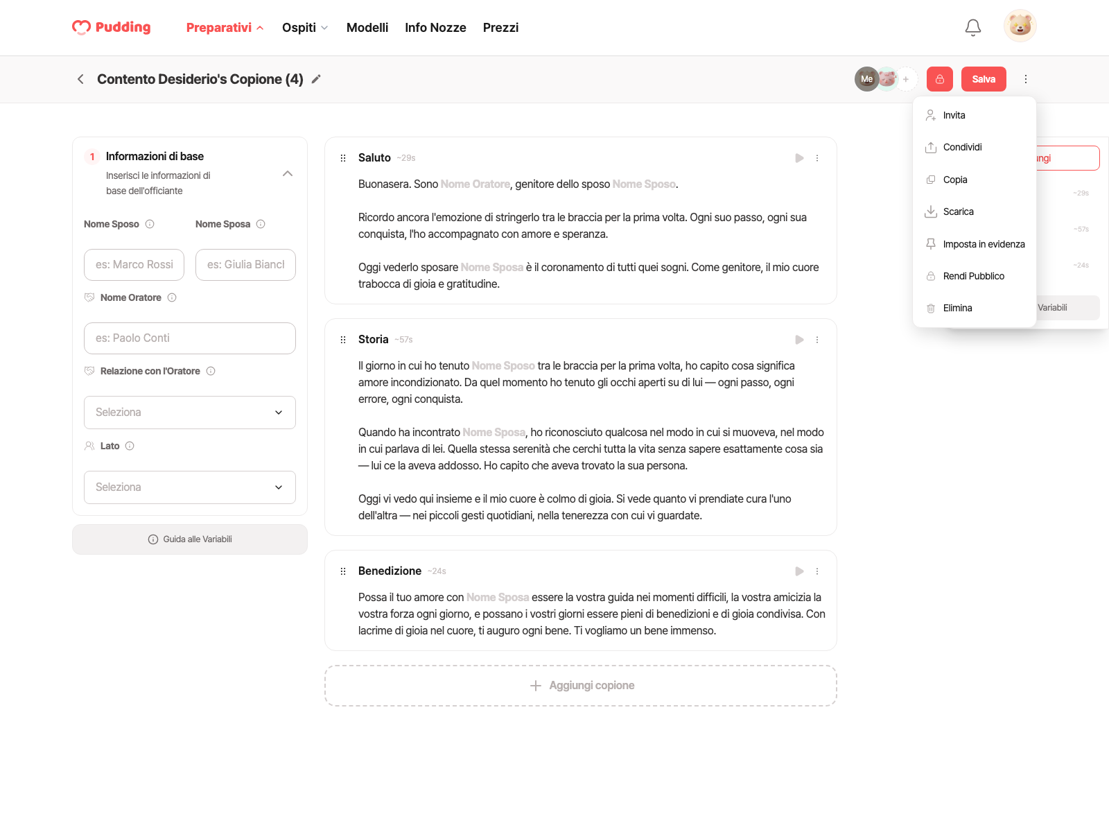Show info for Lato field
The image size is (1109, 832).
tap(130, 446)
